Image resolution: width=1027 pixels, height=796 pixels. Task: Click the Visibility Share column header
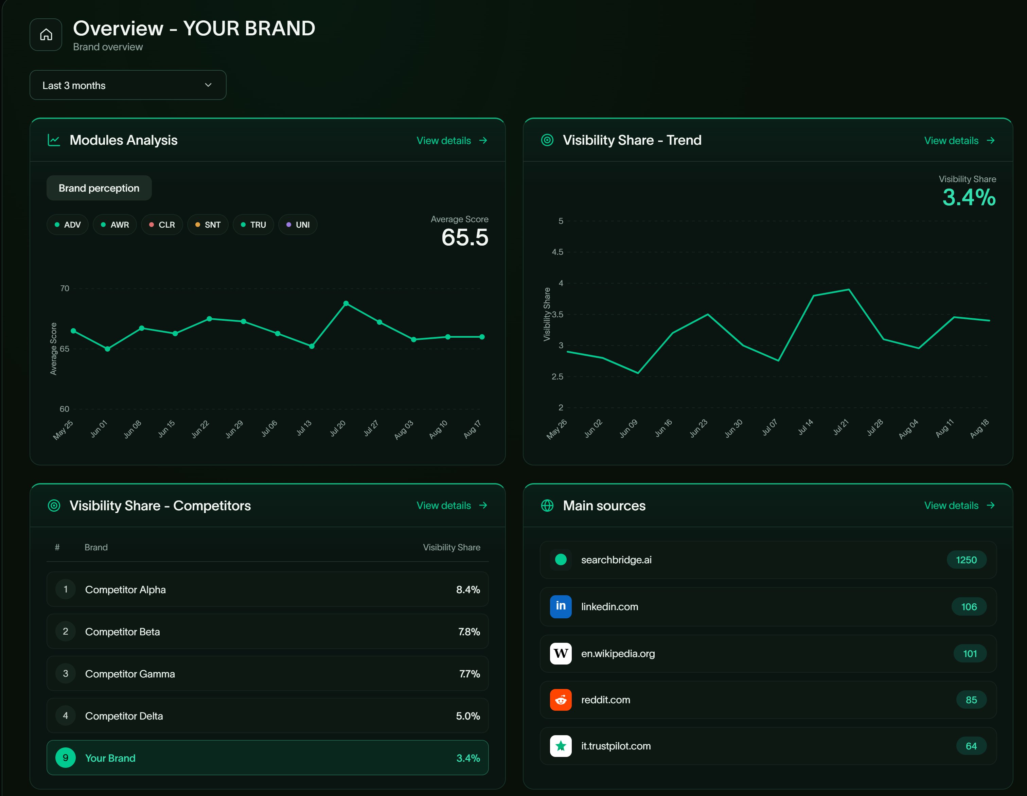[451, 547]
